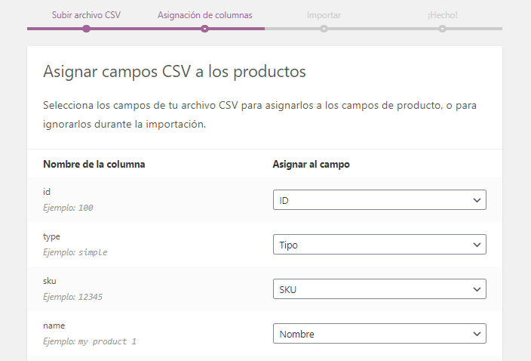This screenshot has width=531, height=361.
Task: Go to 'Subir archivo CSV' step
Action: tap(86, 14)
